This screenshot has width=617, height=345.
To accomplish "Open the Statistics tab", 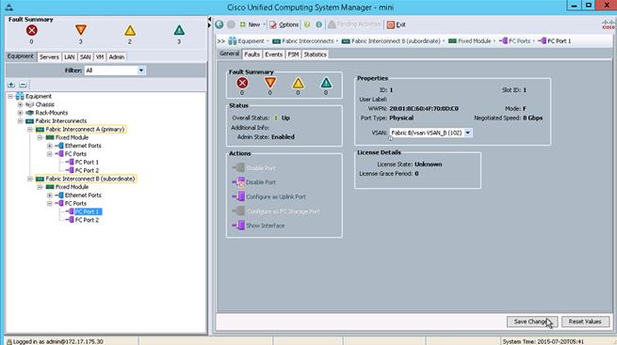I will point(316,55).
